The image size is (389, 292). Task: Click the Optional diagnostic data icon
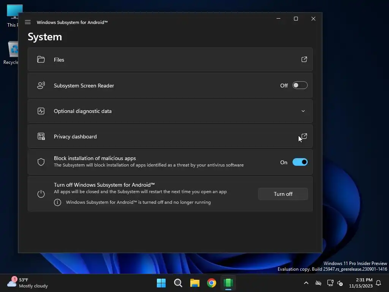41,111
